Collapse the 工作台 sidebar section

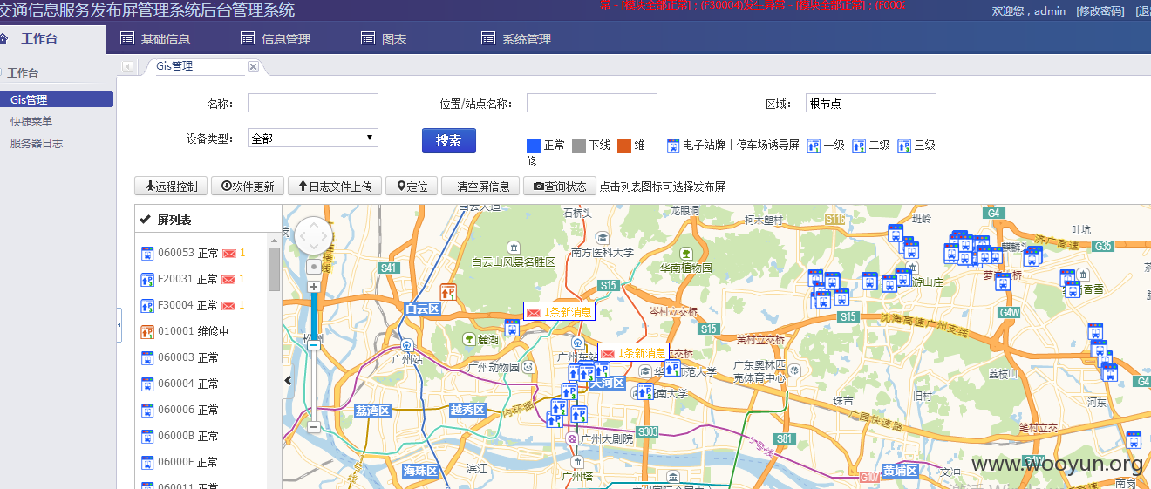coord(24,73)
